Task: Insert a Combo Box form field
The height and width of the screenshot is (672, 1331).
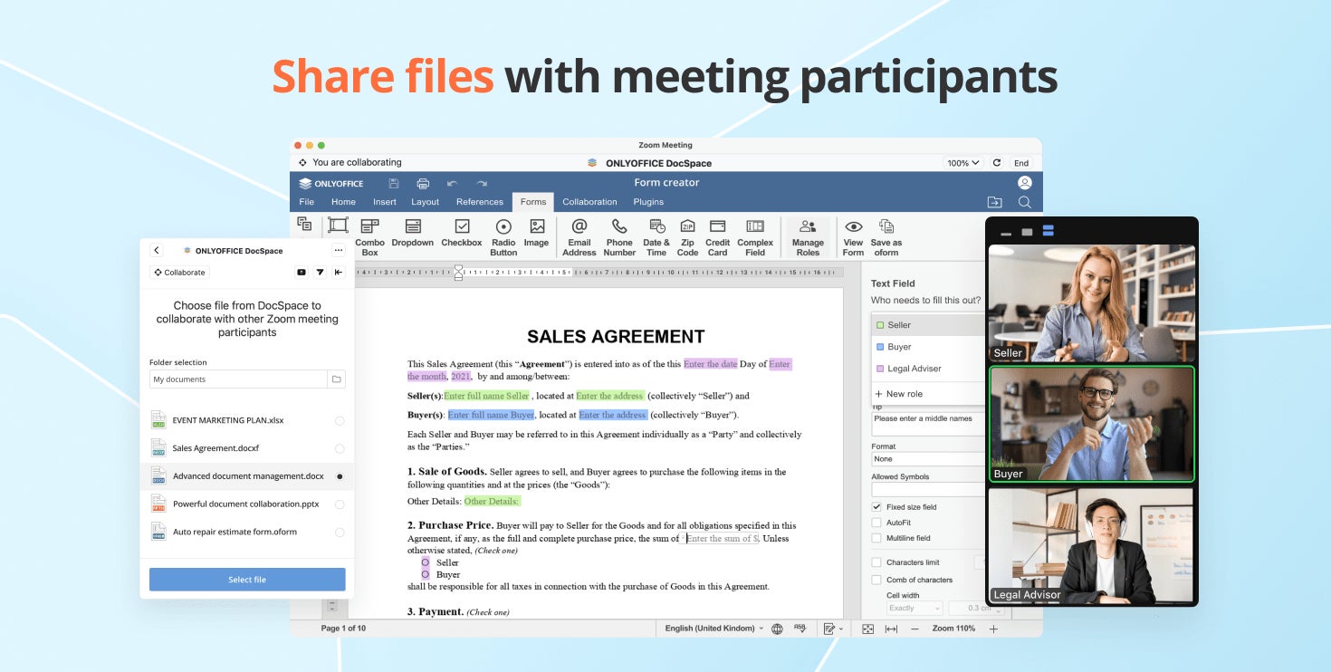Action: (369, 237)
